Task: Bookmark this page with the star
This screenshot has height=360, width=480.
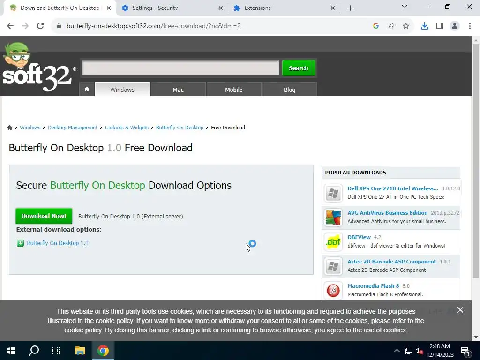Action: 406,26
